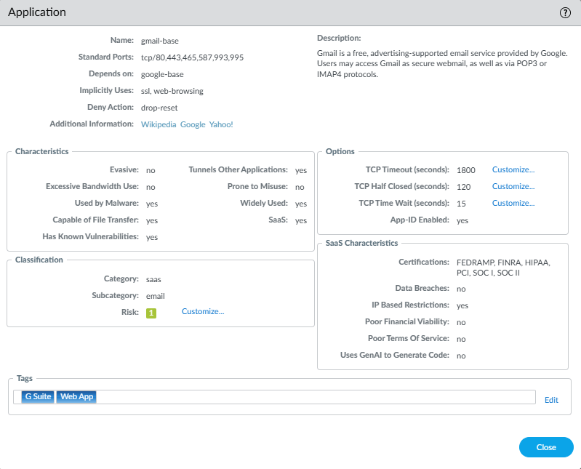Customize the TCP Time Wait value
This screenshot has width=581, height=469.
point(513,203)
